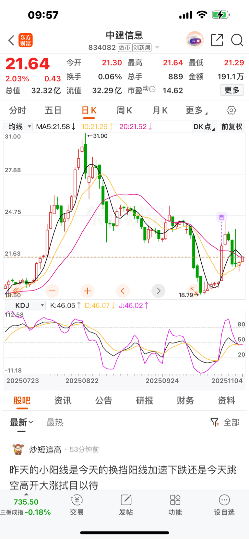The width and height of the screenshot is (249, 539).
Task: Zoom in chart with plus button
Action: tap(87, 291)
